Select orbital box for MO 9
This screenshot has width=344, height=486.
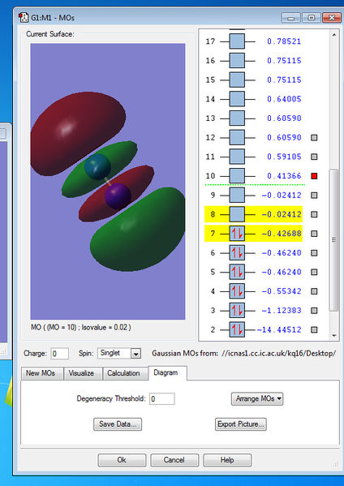click(x=237, y=195)
